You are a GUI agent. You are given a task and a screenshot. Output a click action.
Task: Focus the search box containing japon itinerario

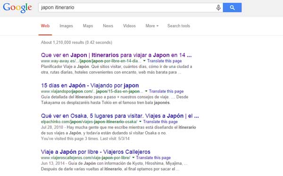pos(131,8)
